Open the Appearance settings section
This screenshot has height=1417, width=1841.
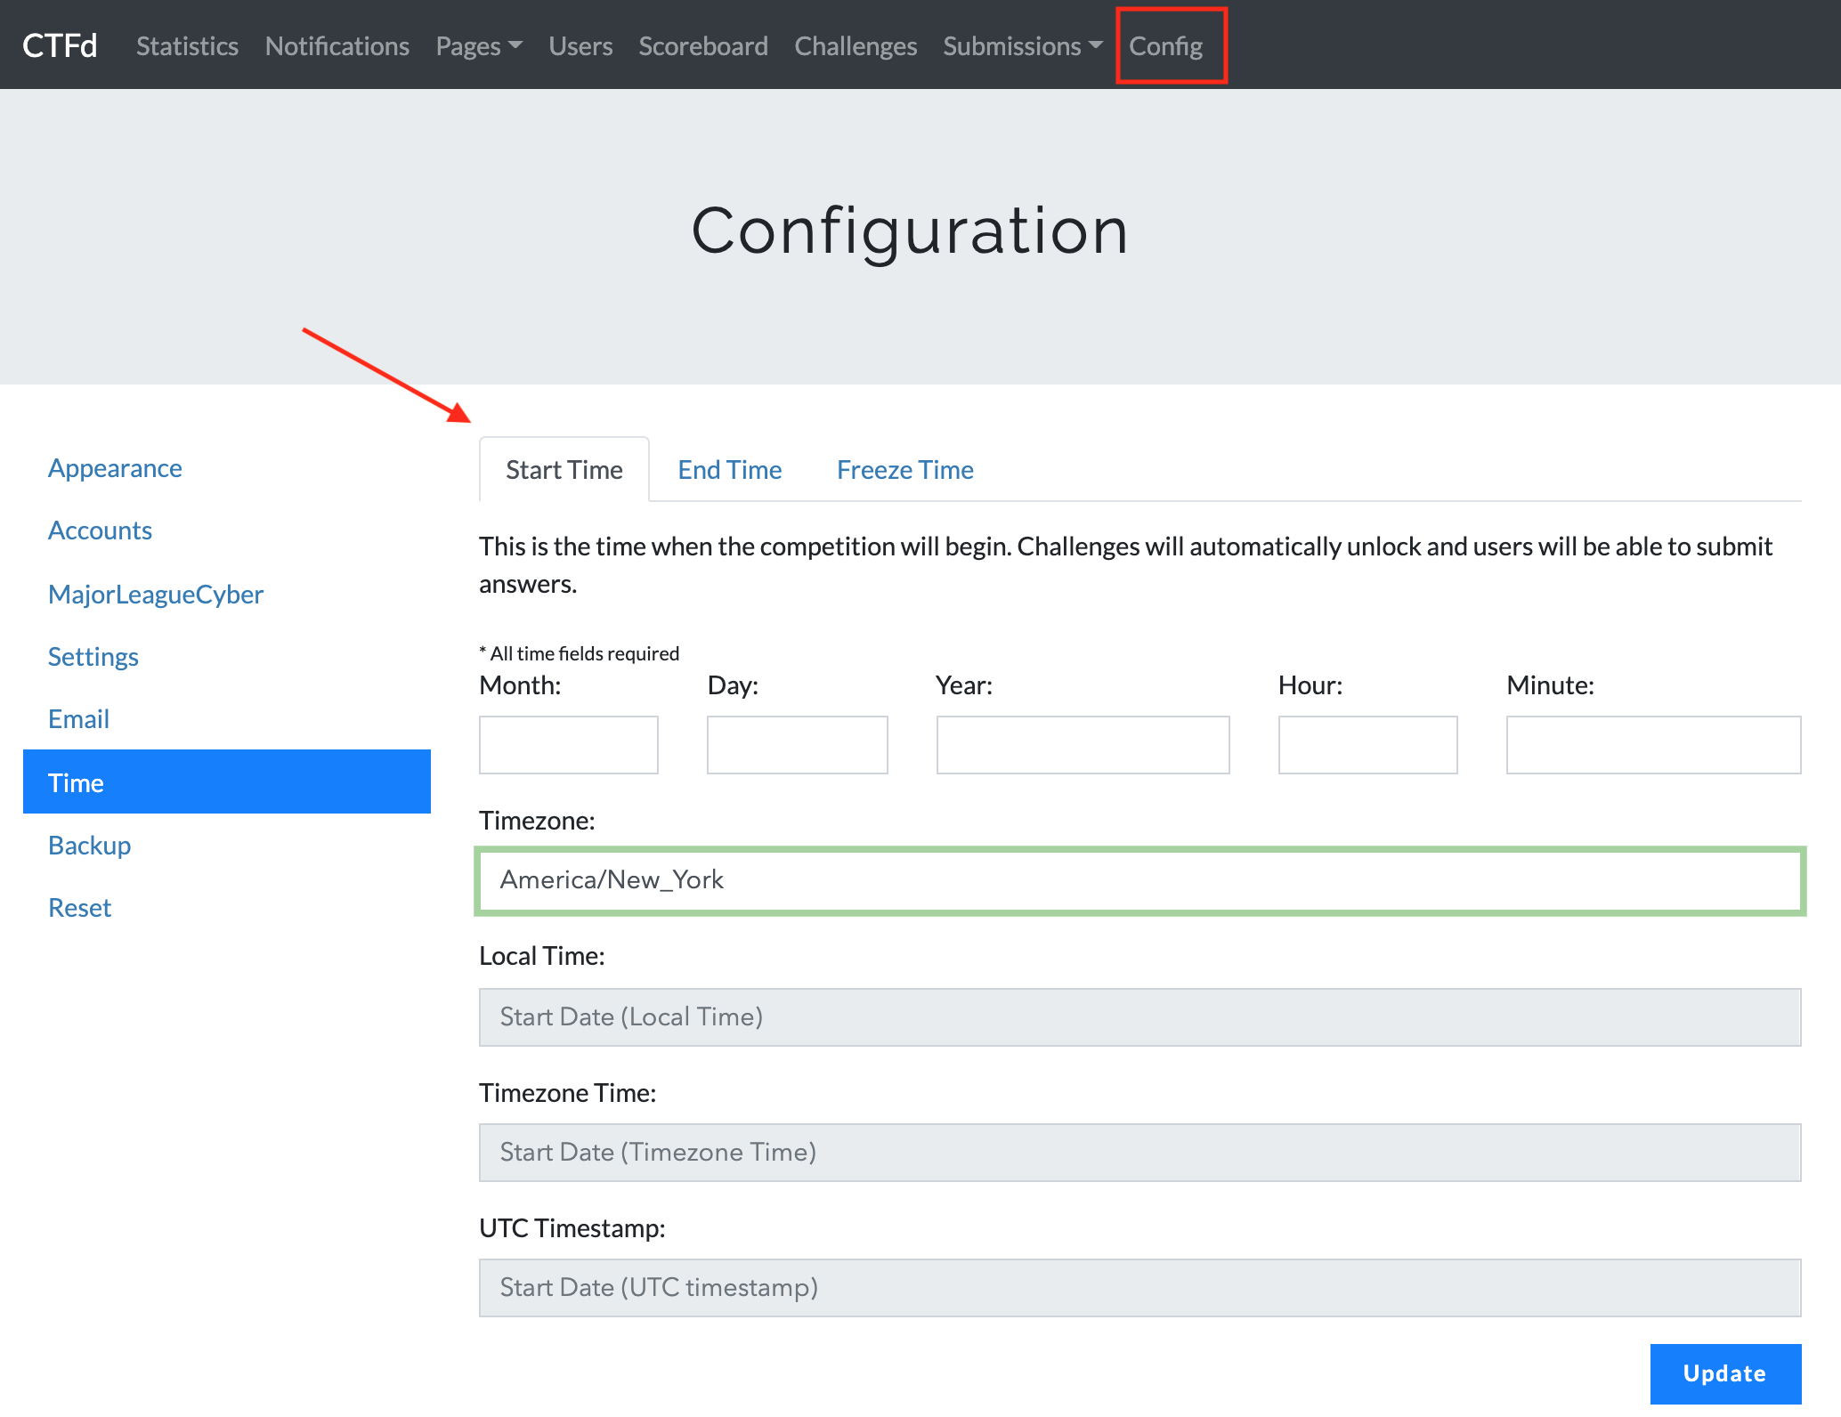115,468
